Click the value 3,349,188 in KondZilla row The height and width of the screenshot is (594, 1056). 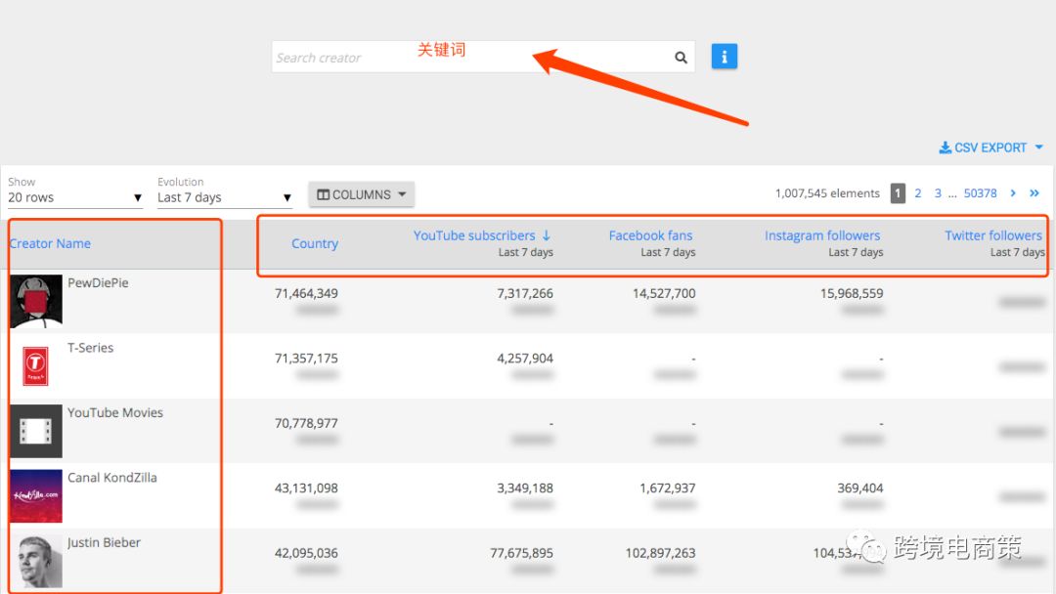pyautogui.click(x=525, y=488)
